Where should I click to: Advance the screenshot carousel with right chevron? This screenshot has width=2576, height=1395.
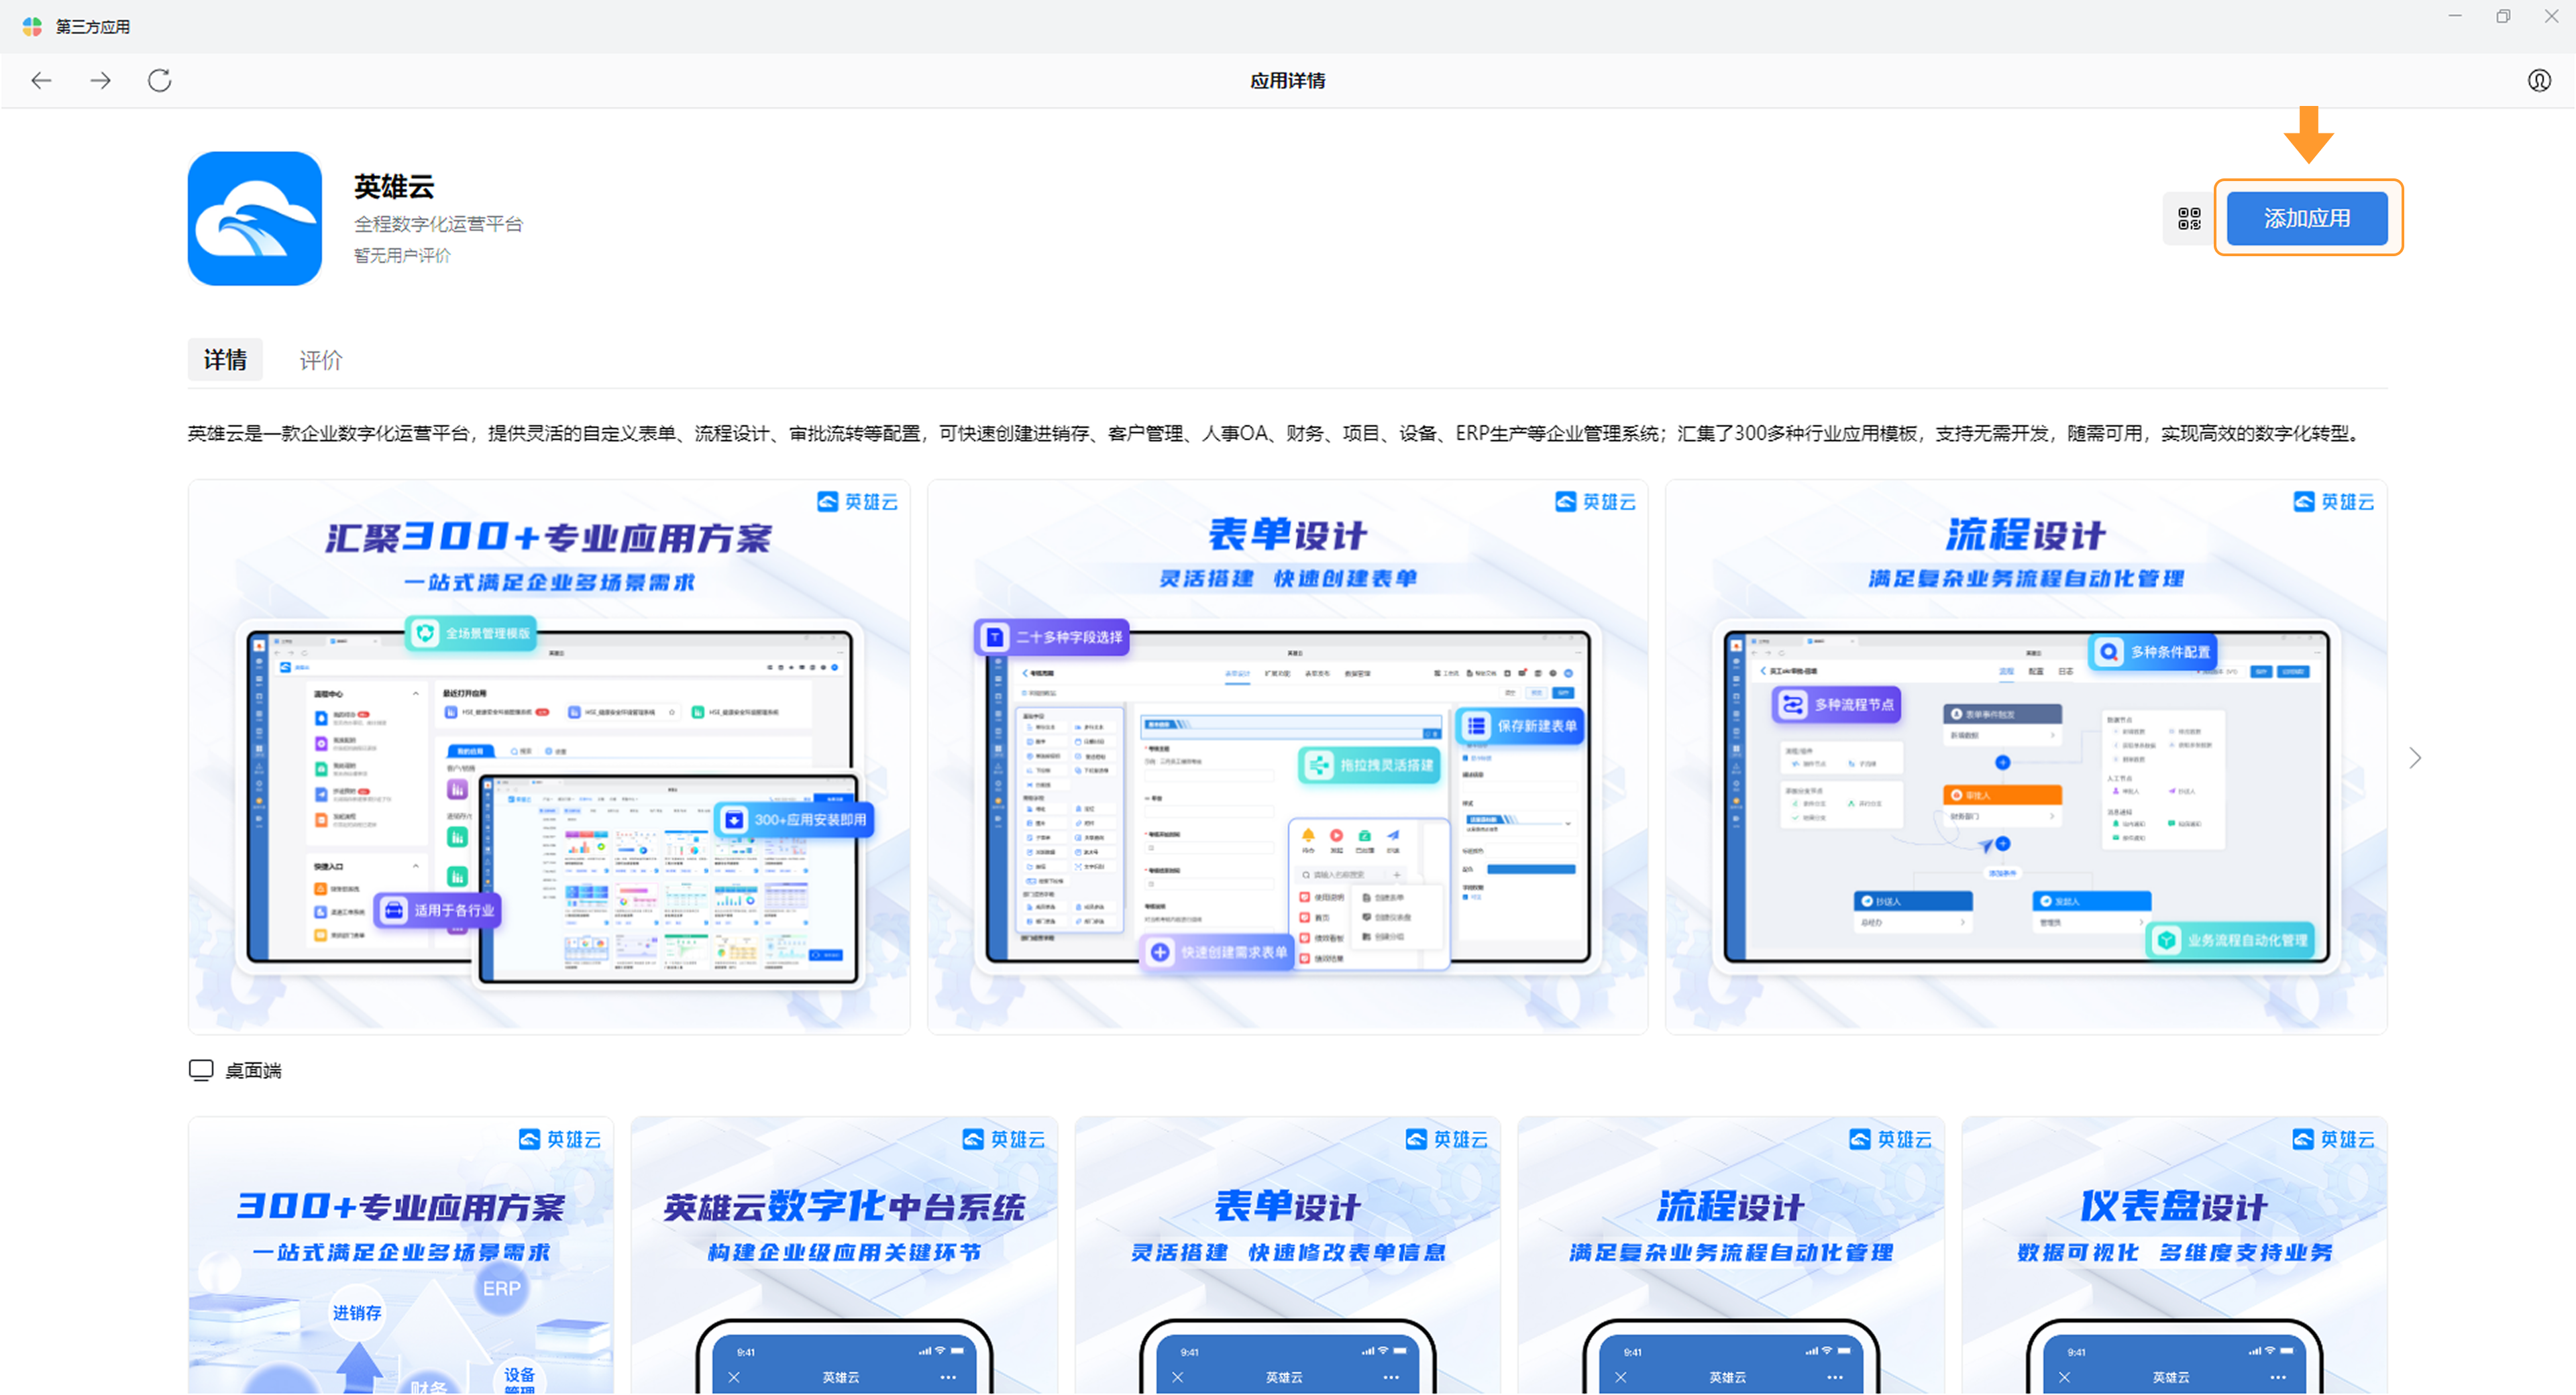click(2414, 758)
